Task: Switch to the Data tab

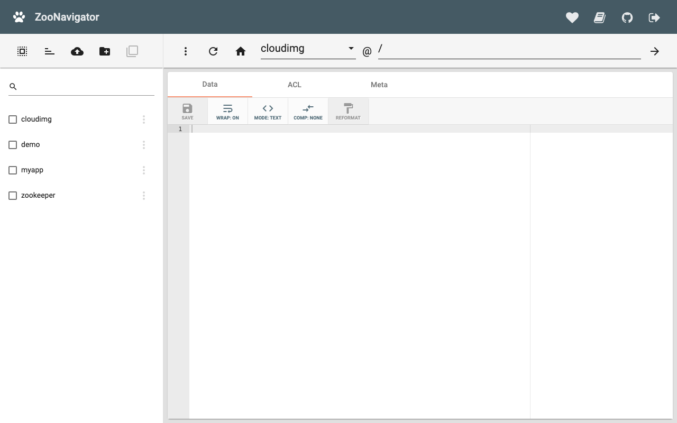Action: (x=210, y=85)
